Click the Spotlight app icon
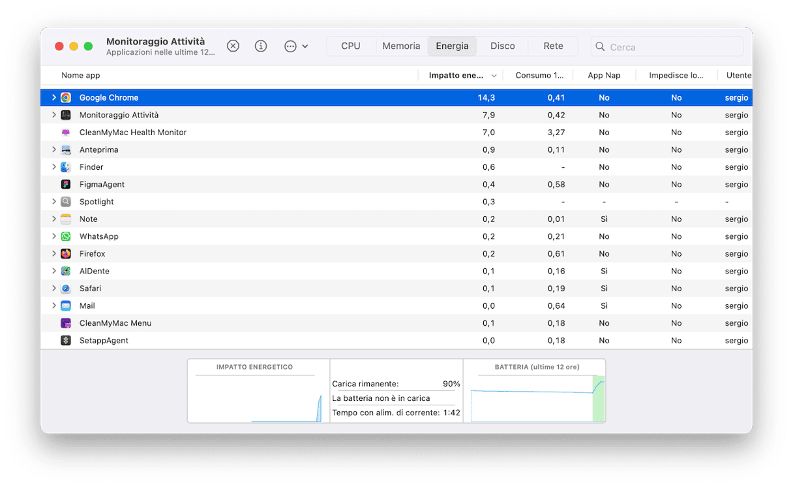Viewport: 793px width, 487px height. click(66, 202)
